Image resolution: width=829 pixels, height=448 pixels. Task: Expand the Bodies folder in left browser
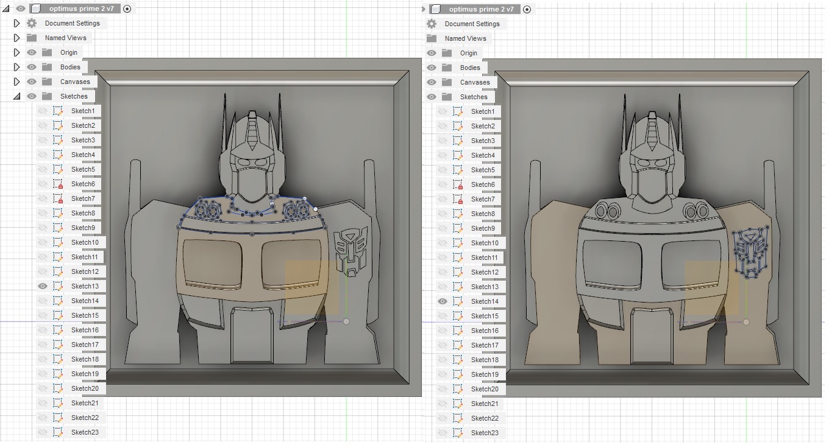tap(17, 67)
